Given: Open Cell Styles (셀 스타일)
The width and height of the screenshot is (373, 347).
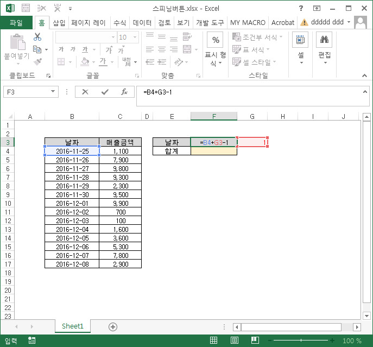Looking at the screenshot, I should coord(254,62).
